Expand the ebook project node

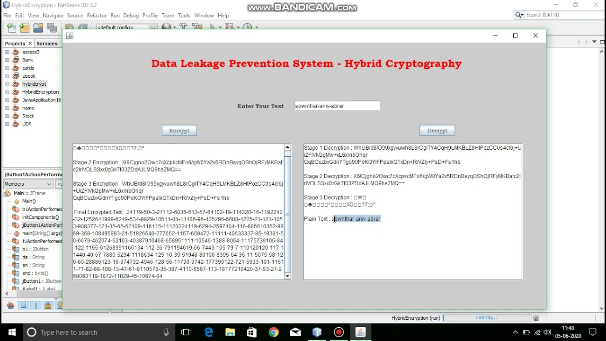click(x=7, y=76)
